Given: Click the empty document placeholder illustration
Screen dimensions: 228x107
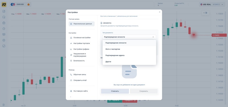Looking at the screenshot, I should point(129,72).
